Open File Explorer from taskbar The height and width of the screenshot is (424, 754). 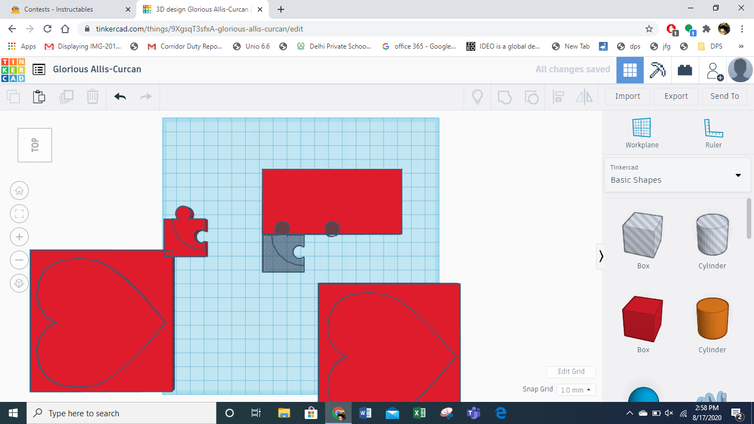tap(284, 413)
